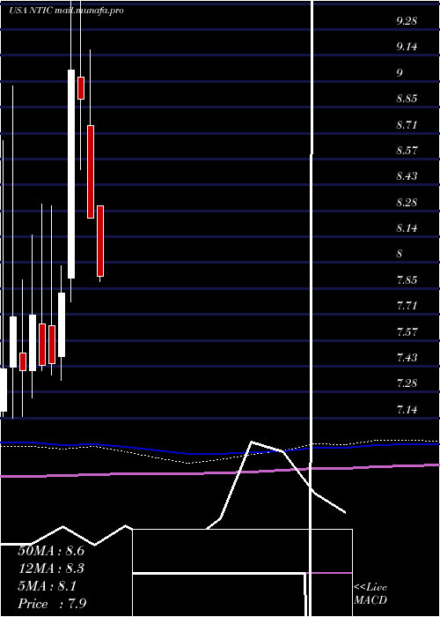Click the 7.28 price axis label

(x=407, y=383)
